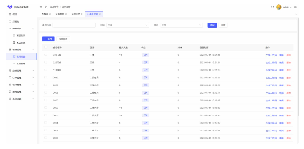Click the 最大人数 column header
This screenshot has width=304, height=149.
tap(123, 47)
